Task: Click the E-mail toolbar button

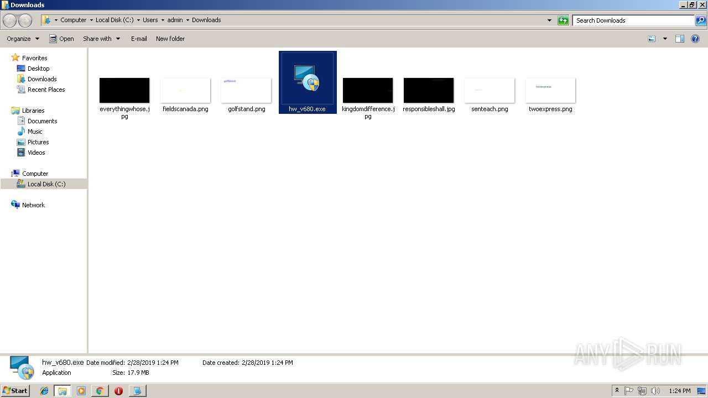Action: coord(139,39)
